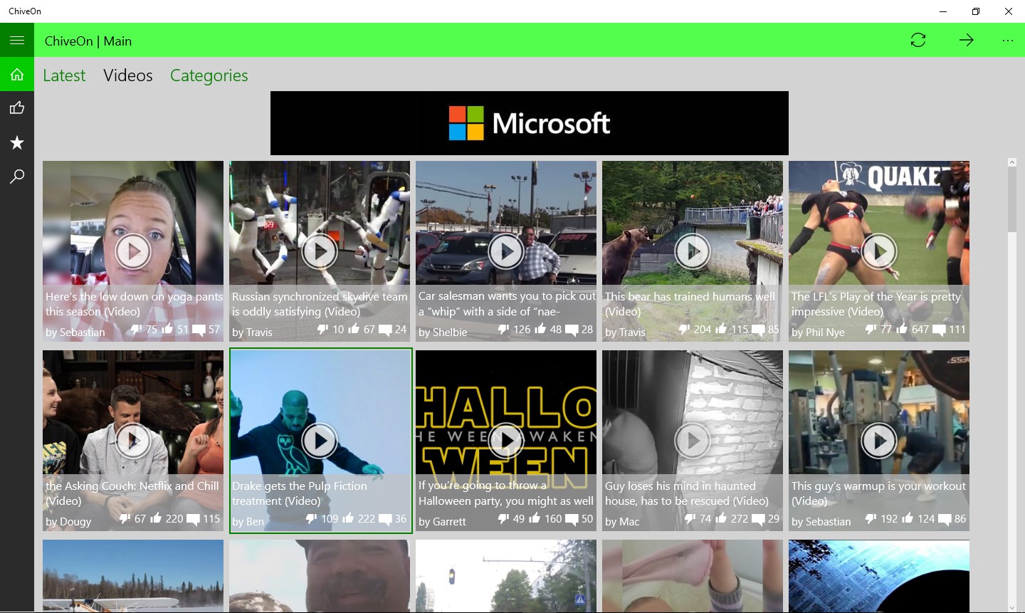Click the scrollbar up arrow
The height and width of the screenshot is (613, 1025).
coord(1012,162)
